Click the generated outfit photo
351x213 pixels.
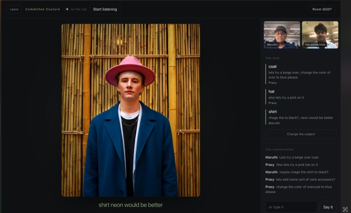131,110
